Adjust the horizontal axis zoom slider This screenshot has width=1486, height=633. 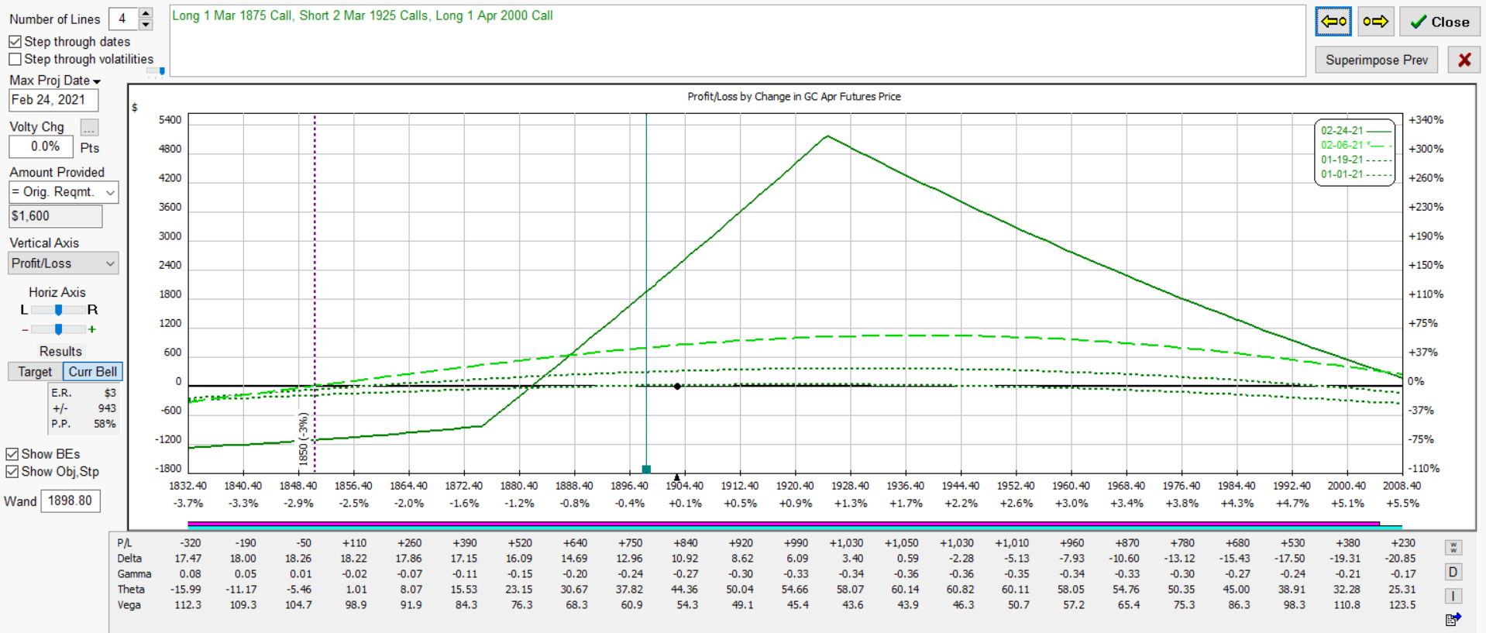[x=58, y=329]
